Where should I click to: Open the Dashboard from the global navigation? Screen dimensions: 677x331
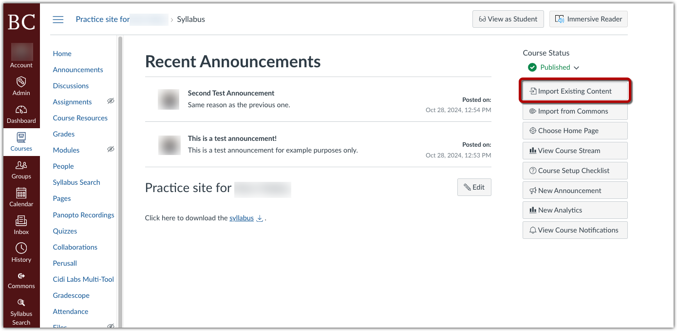coord(21,114)
